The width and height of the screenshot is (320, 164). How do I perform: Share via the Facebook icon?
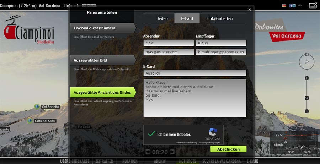click(x=290, y=6)
